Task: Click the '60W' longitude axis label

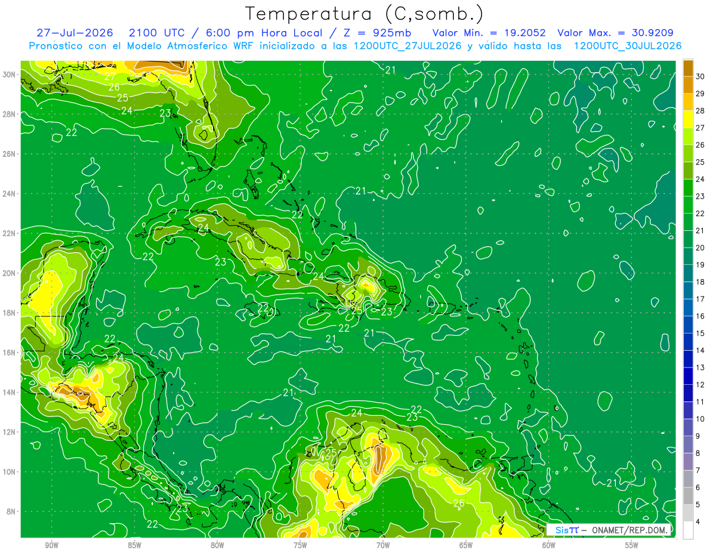Action: click(549, 545)
